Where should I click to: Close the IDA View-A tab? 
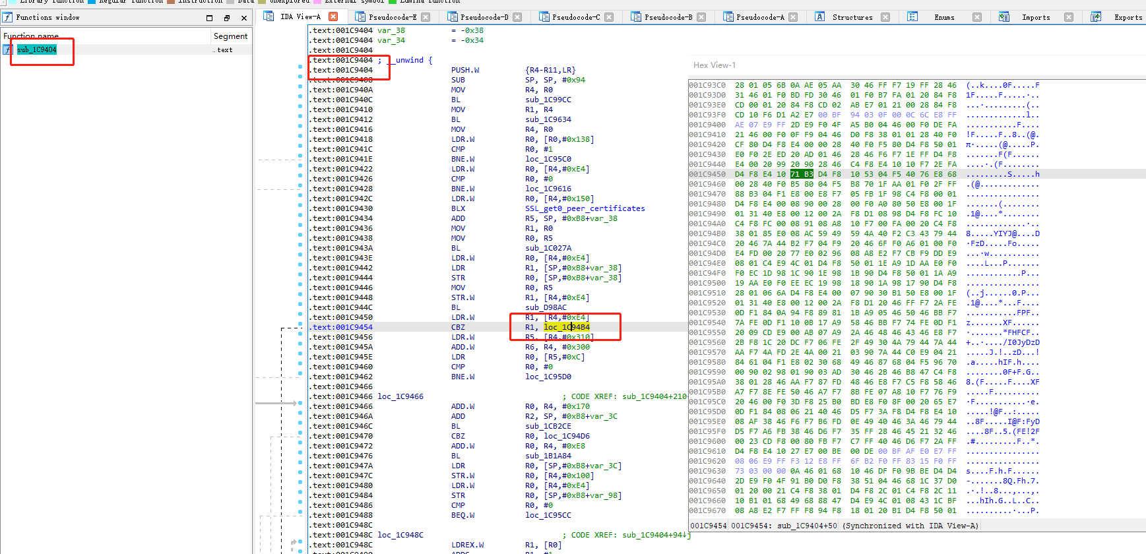coord(333,16)
